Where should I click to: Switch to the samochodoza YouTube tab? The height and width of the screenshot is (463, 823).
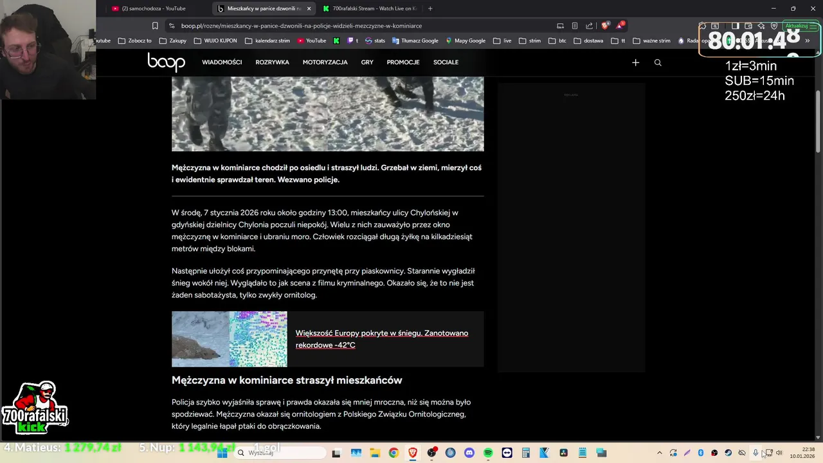(154, 8)
